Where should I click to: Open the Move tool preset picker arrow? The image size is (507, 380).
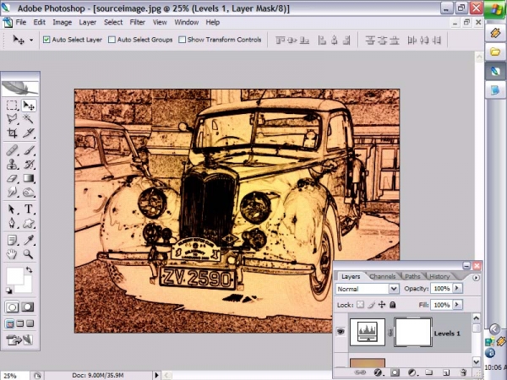[x=31, y=40]
